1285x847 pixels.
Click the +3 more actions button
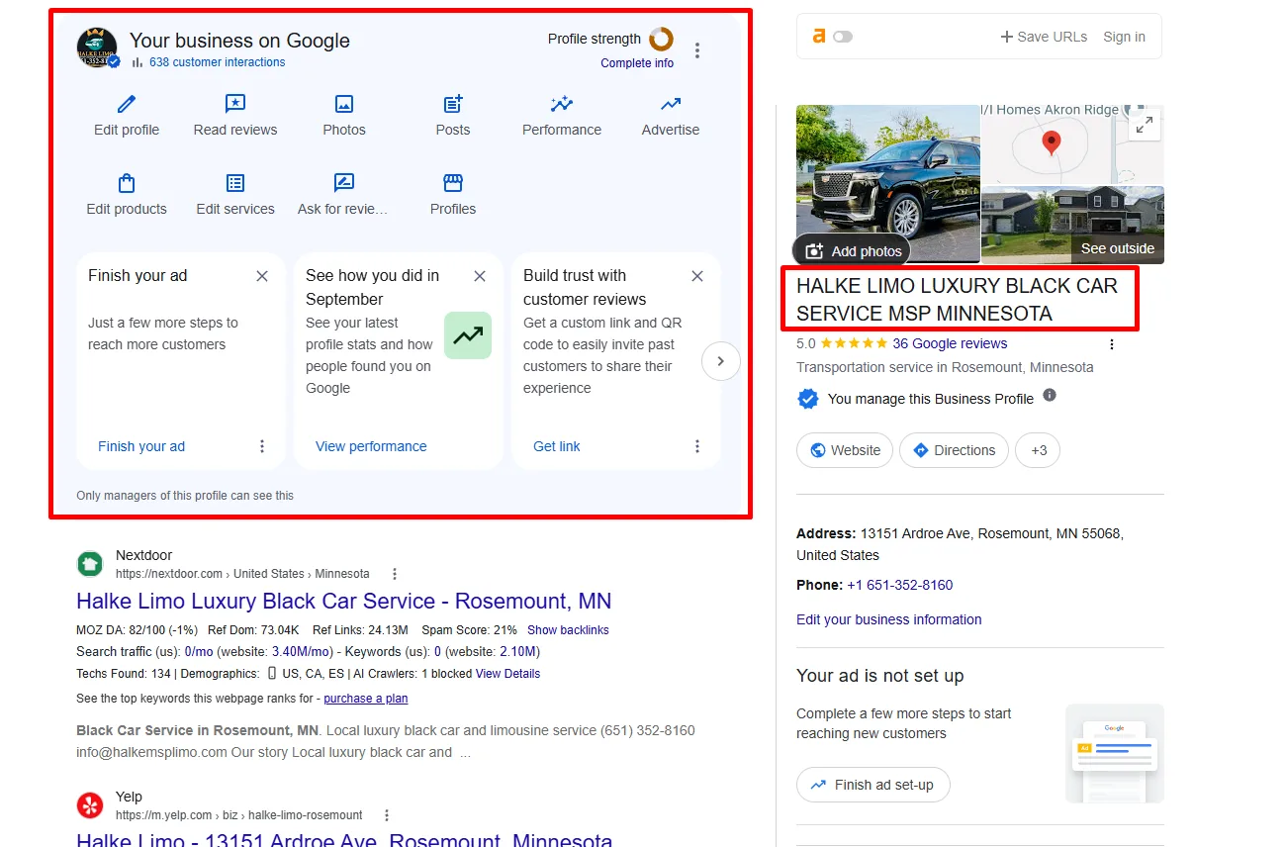tap(1039, 450)
